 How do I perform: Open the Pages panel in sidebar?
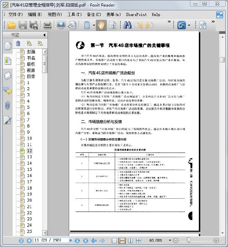(8, 46)
